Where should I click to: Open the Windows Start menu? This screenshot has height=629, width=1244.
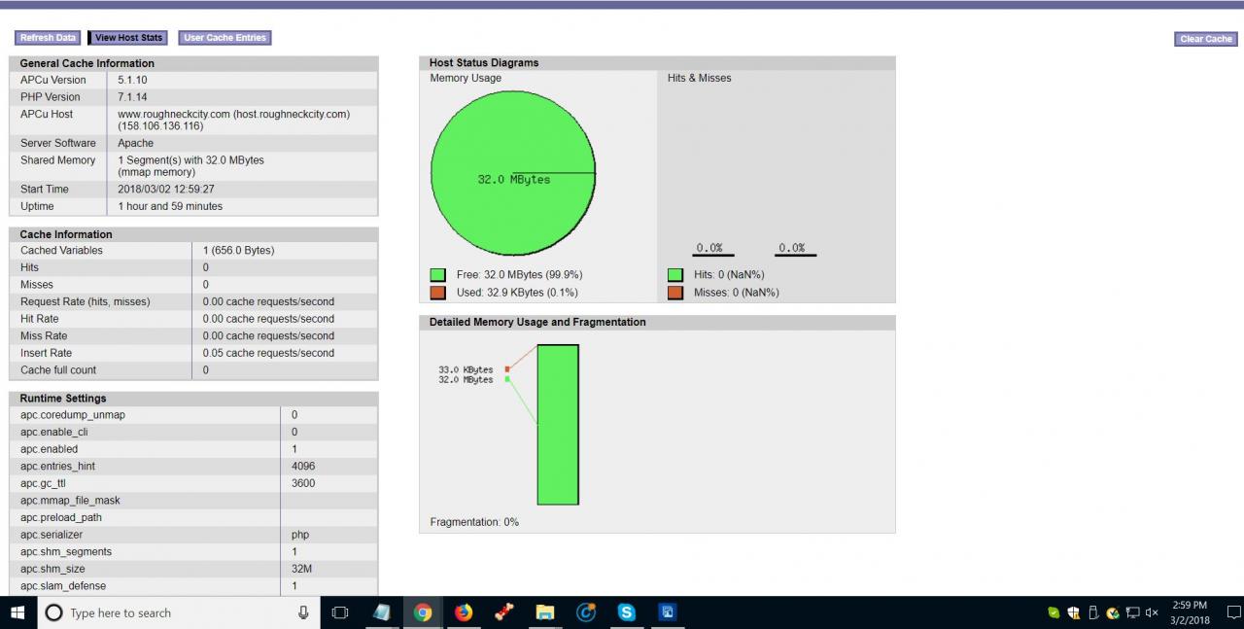17,612
